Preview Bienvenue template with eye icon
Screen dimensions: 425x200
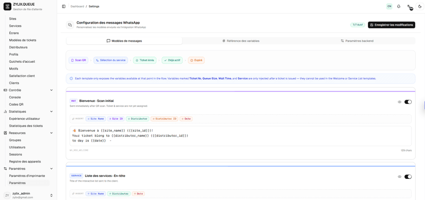click(x=399, y=102)
